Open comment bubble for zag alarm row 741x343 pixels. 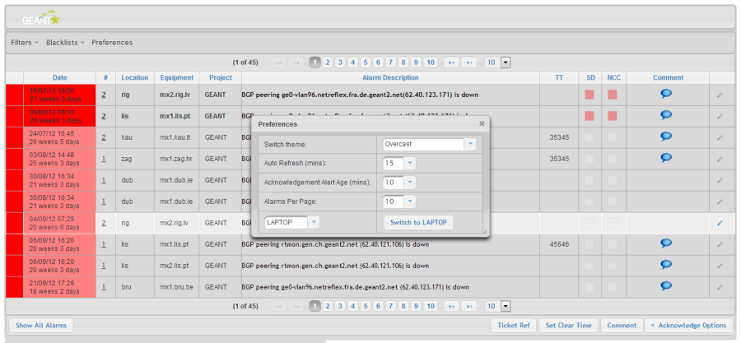[x=666, y=158]
